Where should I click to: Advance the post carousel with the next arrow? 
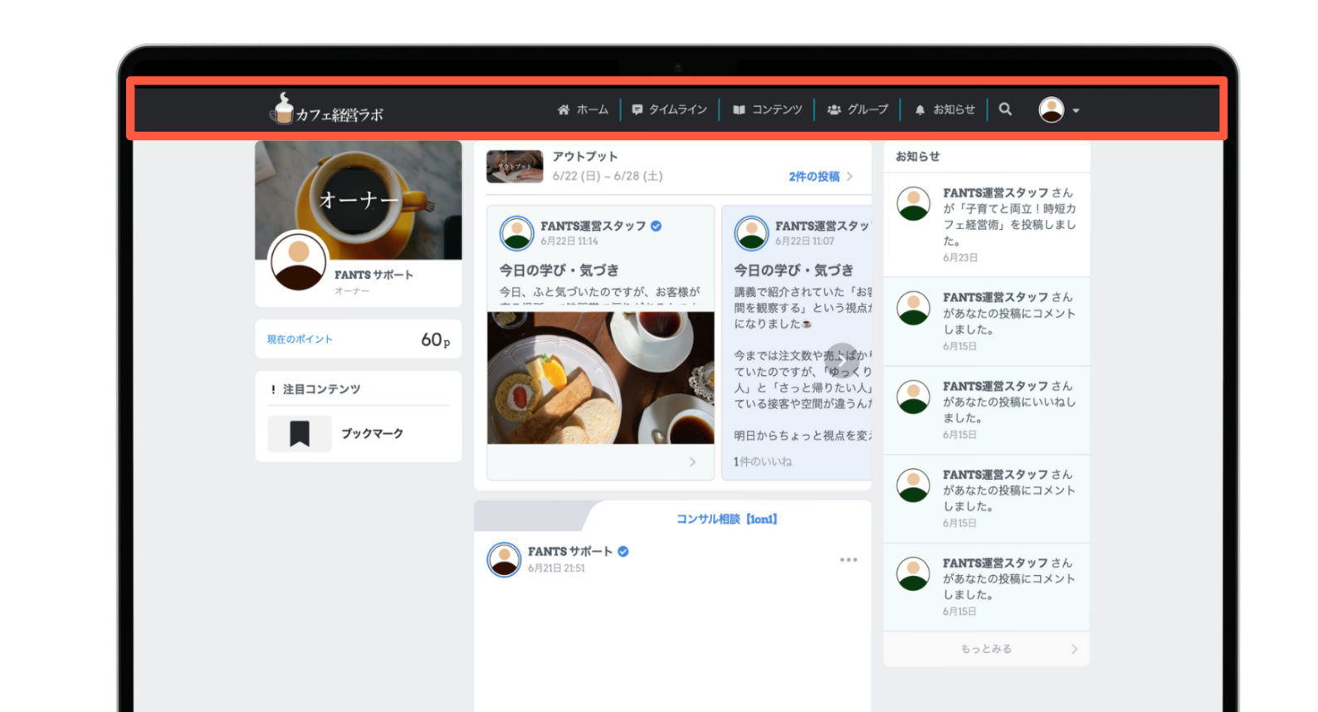(842, 360)
